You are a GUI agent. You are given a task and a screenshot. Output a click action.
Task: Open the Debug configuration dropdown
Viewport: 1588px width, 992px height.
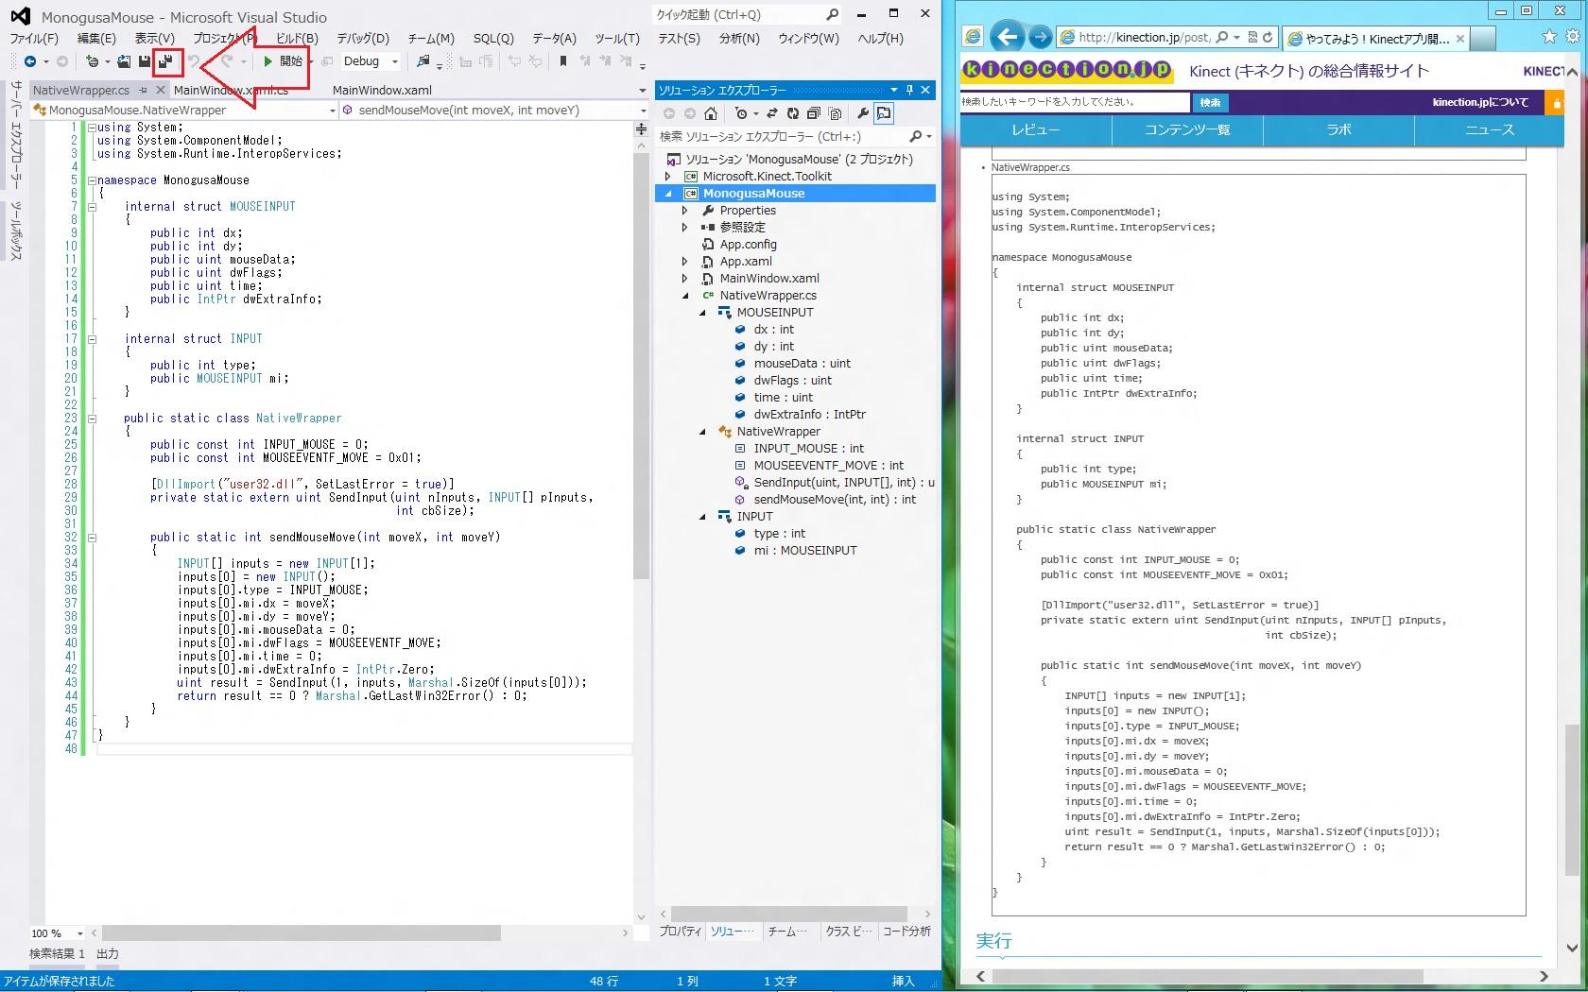point(394,61)
